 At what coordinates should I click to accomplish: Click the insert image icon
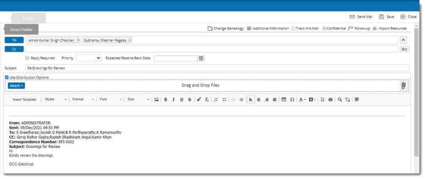(156, 100)
